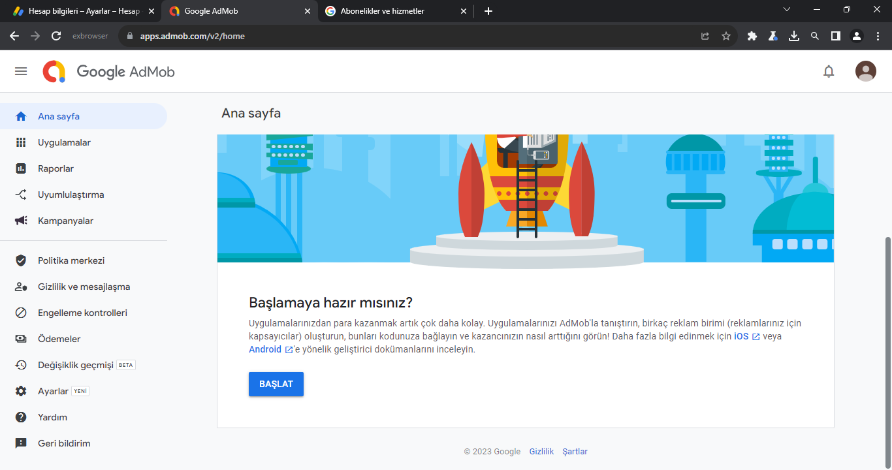
Task: Open the AdMob account avatar menu
Action: (866, 71)
